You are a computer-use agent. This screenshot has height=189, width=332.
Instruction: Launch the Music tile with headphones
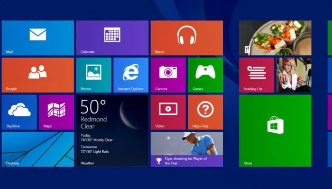[x=187, y=38]
